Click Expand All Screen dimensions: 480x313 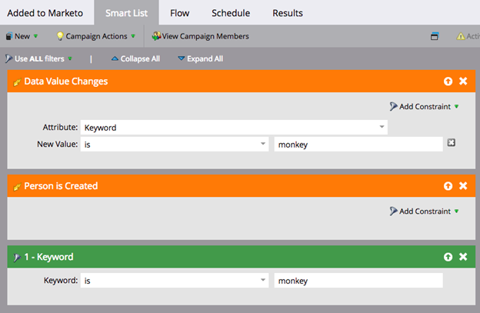[200, 58]
